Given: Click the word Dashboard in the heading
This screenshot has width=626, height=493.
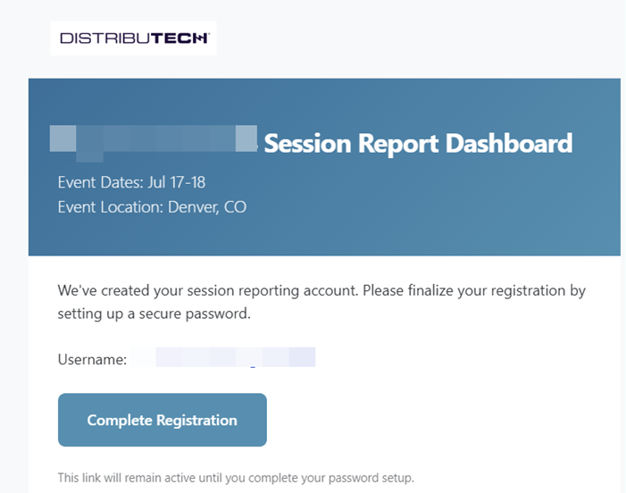Looking at the screenshot, I should [509, 143].
